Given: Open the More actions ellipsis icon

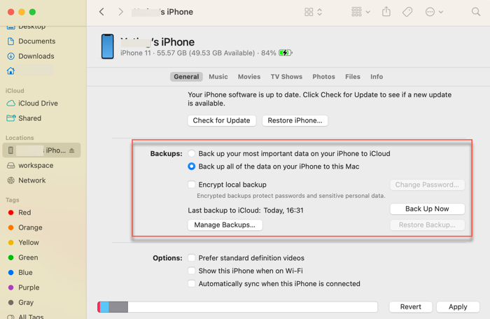Looking at the screenshot, I should click(430, 12).
